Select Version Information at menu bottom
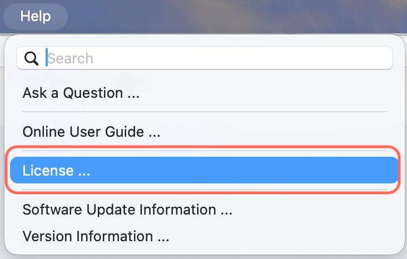 (x=96, y=236)
